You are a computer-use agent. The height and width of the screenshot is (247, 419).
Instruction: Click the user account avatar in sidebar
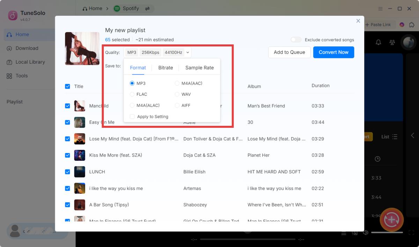[15, 231]
